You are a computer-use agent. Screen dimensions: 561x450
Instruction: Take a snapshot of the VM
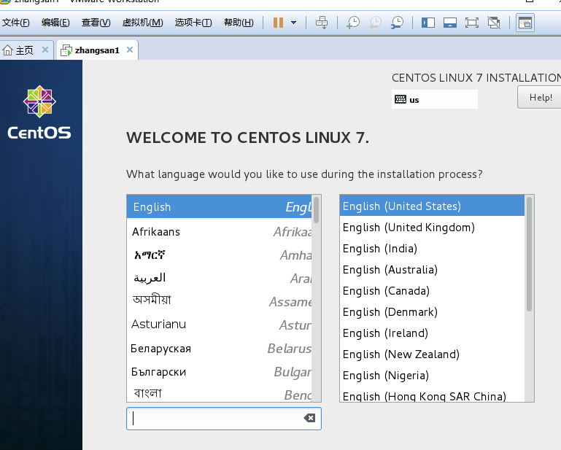(x=353, y=23)
